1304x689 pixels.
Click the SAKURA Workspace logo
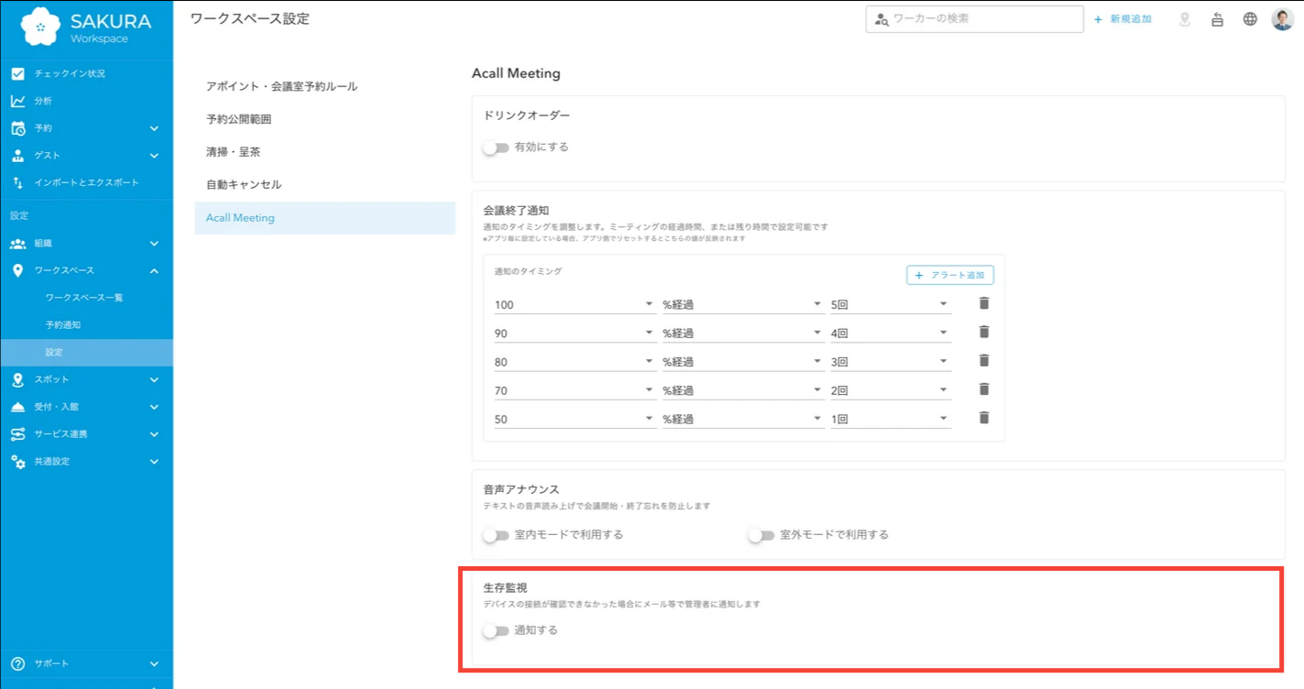(86, 27)
